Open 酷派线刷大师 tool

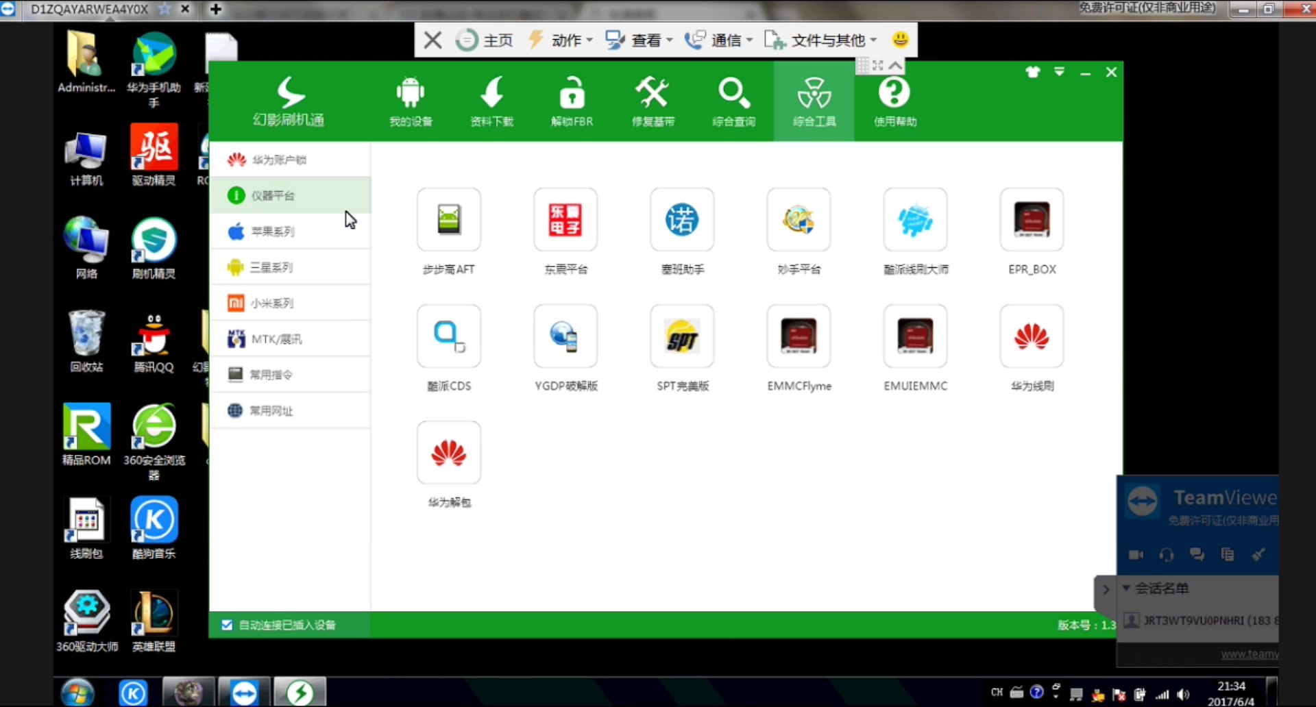(915, 220)
